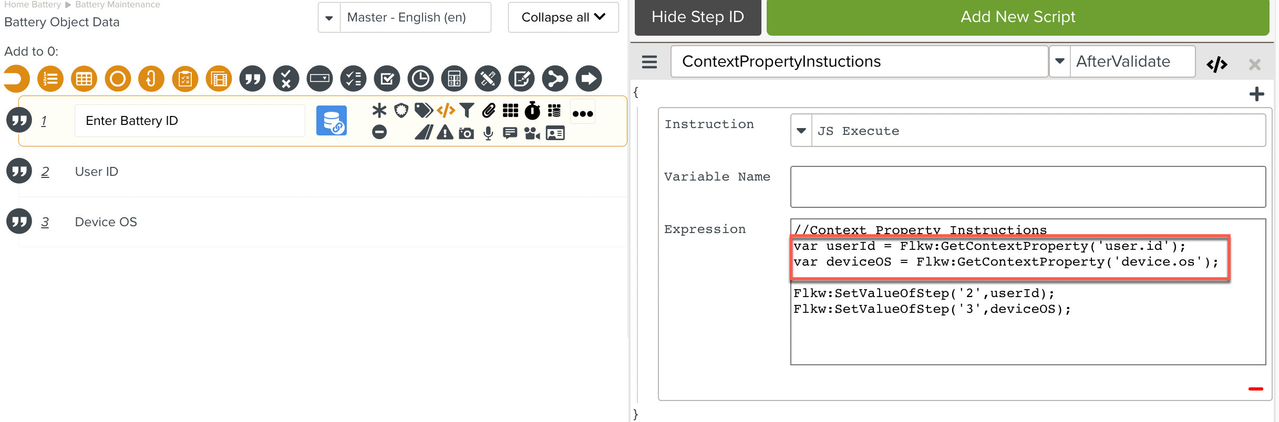Click the Hide Step ID button
This screenshot has width=1279, height=422.
coord(697,17)
